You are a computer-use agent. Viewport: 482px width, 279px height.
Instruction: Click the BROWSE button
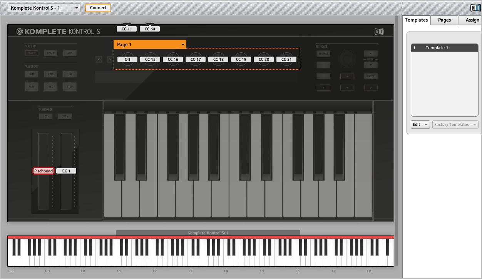pos(323,53)
